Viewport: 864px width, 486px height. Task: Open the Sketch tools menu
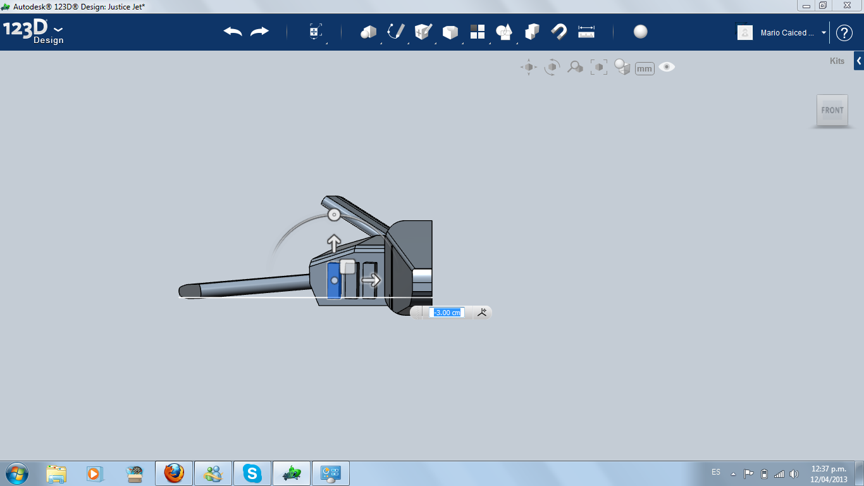[396, 32]
